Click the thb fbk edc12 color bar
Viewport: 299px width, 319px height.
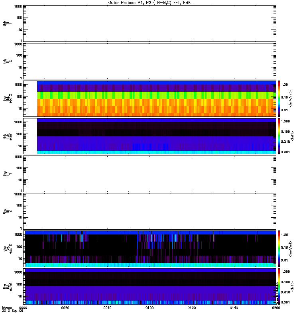(279, 98)
